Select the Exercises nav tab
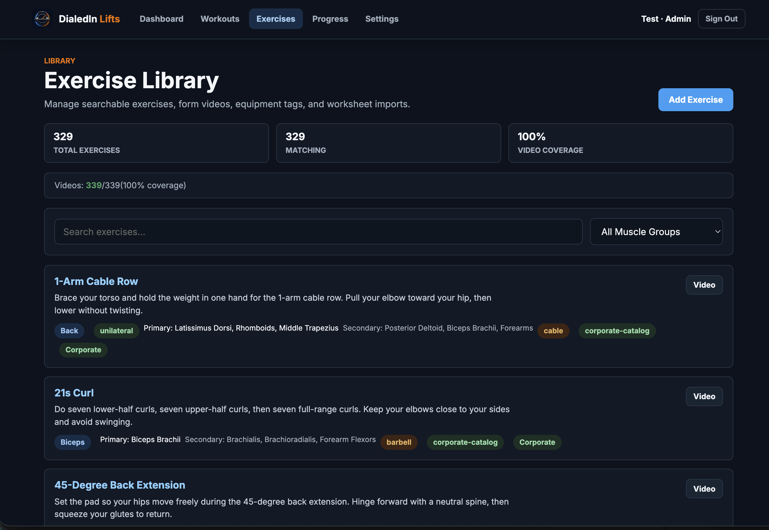The height and width of the screenshot is (530, 769). [276, 19]
